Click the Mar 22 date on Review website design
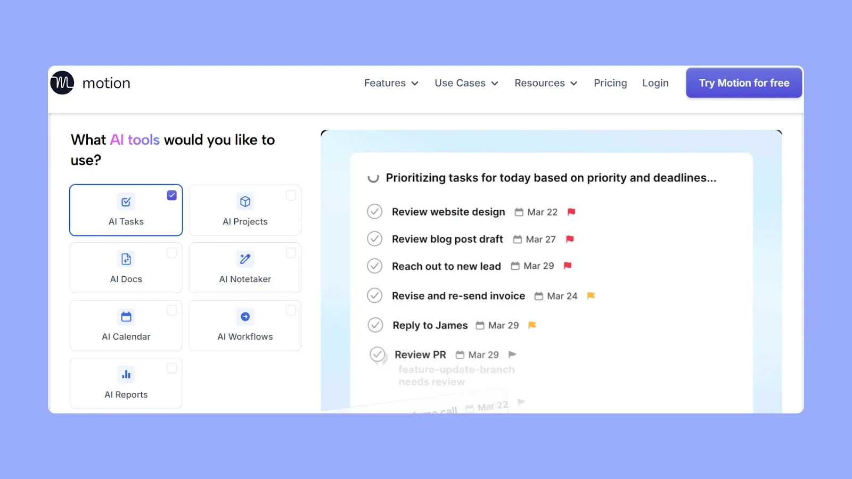The width and height of the screenshot is (852, 479). (543, 212)
